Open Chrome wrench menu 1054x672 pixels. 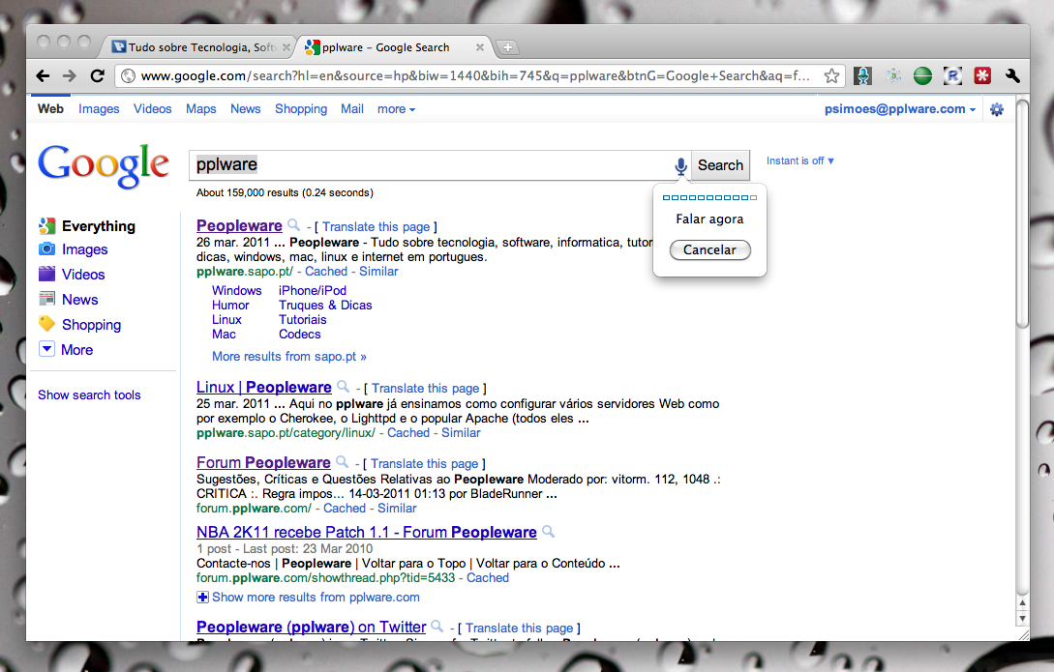click(x=1013, y=75)
